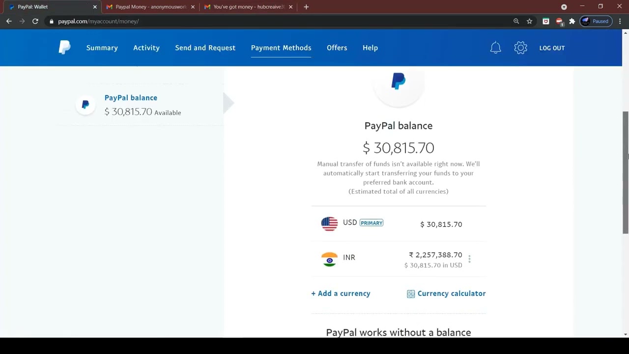This screenshot has height=354, width=629.
Task: Click the scrollbar down arrow
Action: point(626,334)
